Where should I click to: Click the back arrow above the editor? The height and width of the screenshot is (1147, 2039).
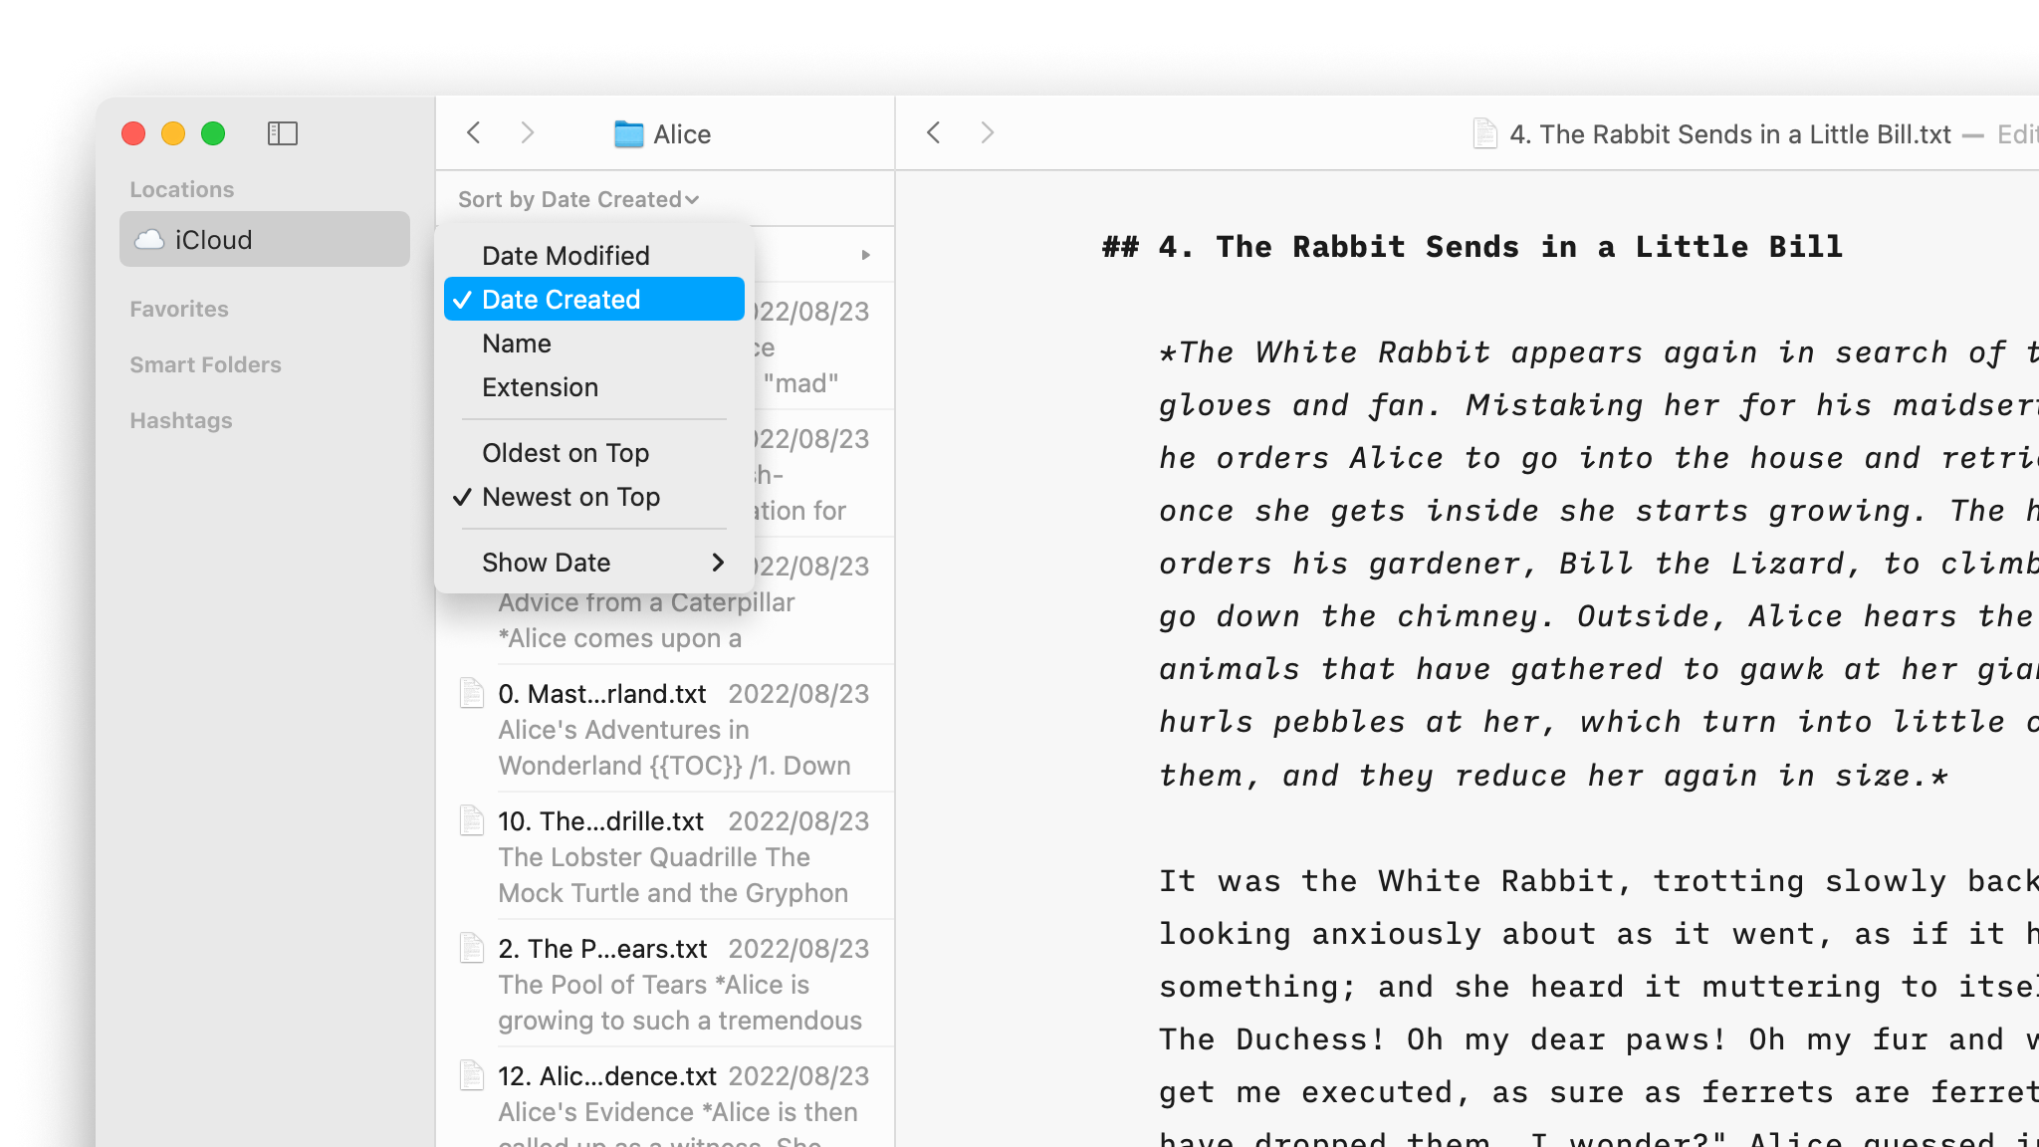(x=933, y=132)
